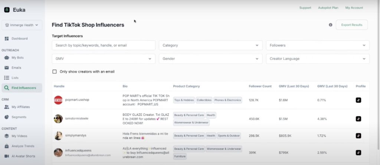Open Emails envelope icon
380x165 pixels.
pyautogui.click(x=7, y=68)
